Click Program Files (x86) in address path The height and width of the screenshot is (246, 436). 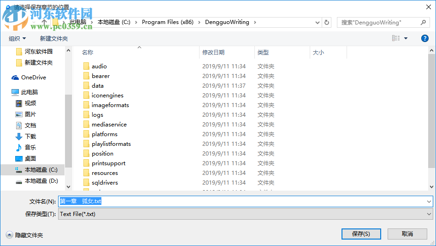point(168,22)
